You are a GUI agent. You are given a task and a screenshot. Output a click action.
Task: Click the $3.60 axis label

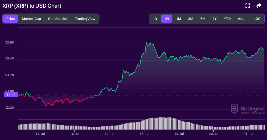[x=10, y=43]
